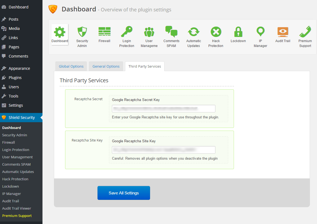Click the WordPress Dashboard gauge icon
317x224 pixels.
(4, 7)
